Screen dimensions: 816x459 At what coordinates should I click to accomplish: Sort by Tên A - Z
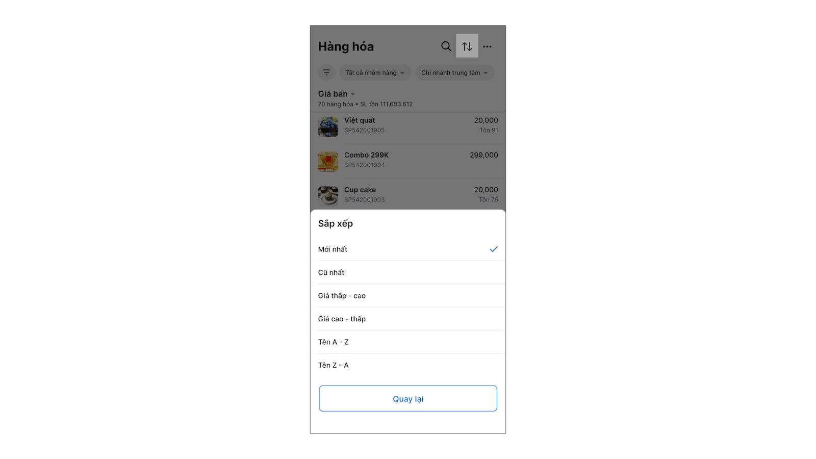(334, 342)
